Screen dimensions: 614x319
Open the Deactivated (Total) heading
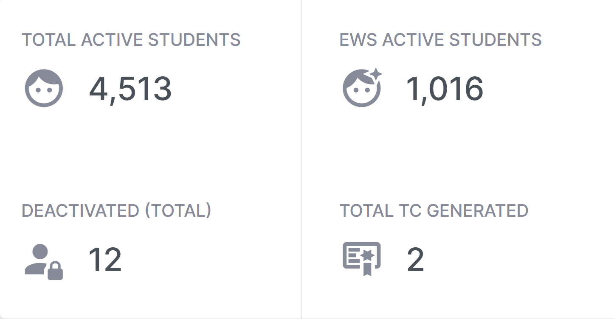tap(116, 210)
